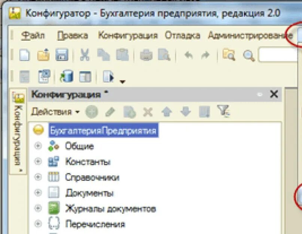Click the Edit pencil icon
Screen dimensions: 302x234
(110, 112)
